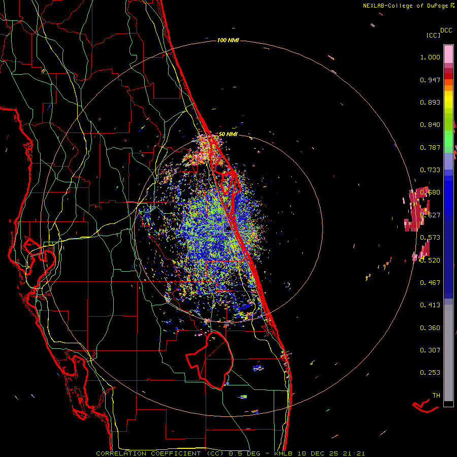The height and width of the screenshot is (457, 457).
Task: Click the 0.787 scale value
Action: coord(430,147)
